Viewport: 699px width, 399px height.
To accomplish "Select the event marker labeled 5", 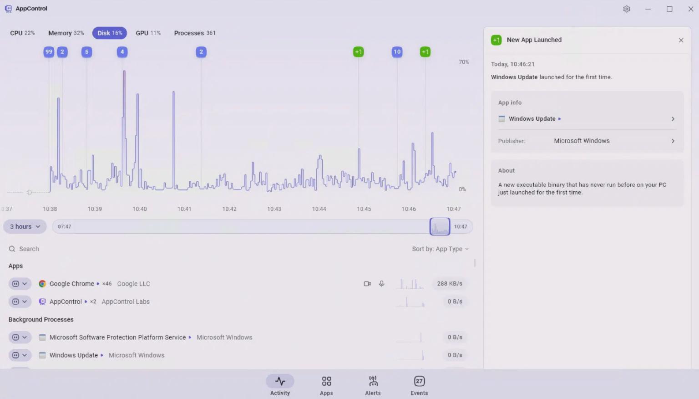I will point(86,52).
